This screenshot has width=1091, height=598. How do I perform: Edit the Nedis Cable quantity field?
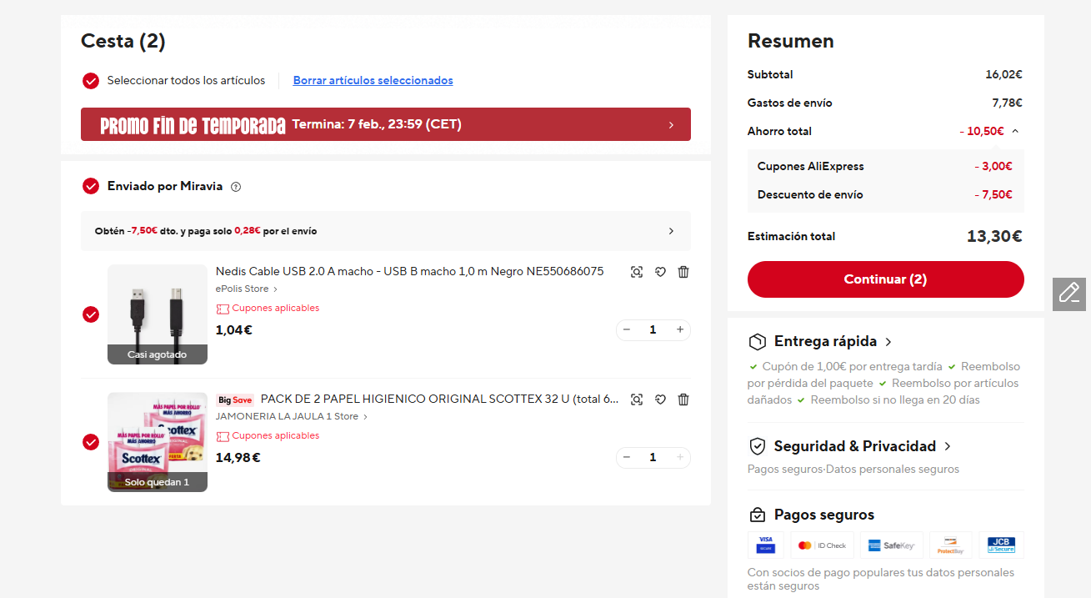(x=653, y=329)
